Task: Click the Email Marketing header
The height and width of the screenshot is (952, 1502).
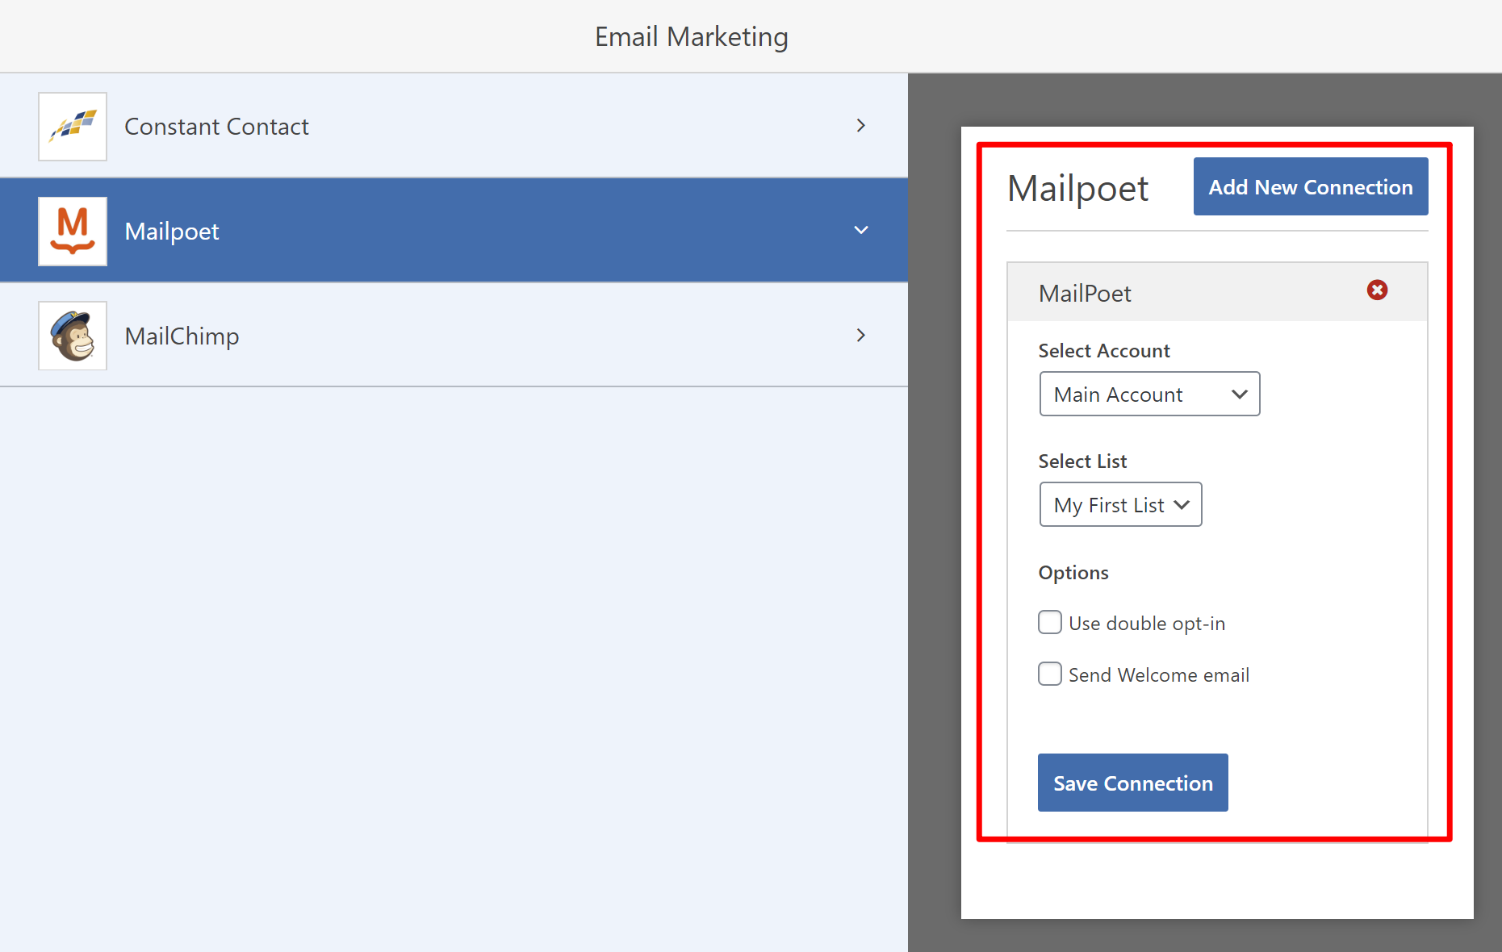Action: (691, 35)
